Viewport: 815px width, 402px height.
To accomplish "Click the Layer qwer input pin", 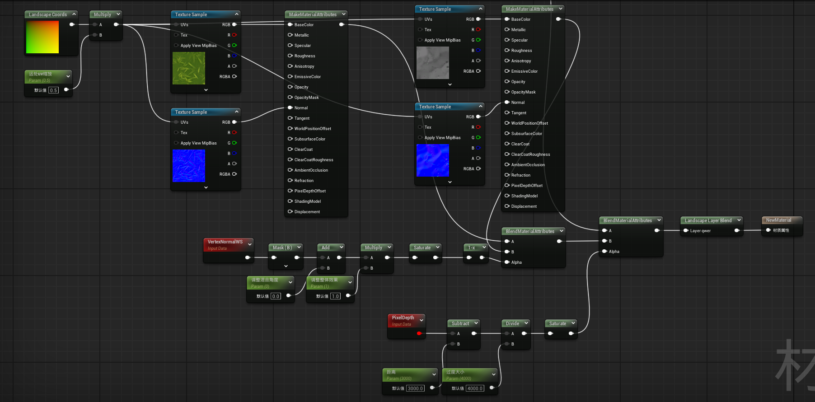I will click(x=686, y=231).
